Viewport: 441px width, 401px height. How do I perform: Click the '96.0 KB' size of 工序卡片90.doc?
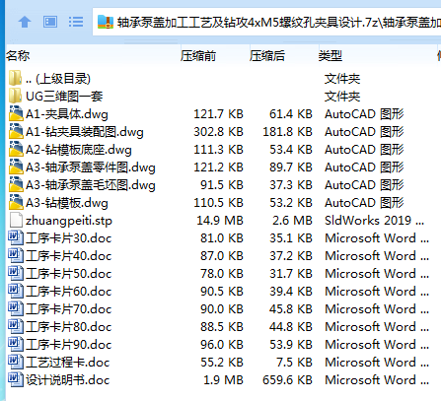coord(222,344)
